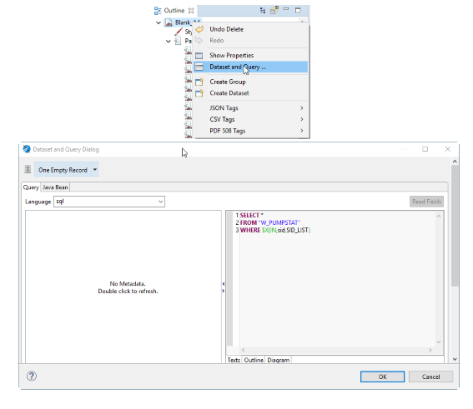The image size is (473, 409).
Task: Confirm with the OK button
Action: tap(383, 377)
